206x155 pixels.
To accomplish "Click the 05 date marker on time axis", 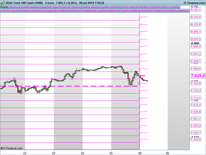I will pyautogui.click(x=111, y=153).
